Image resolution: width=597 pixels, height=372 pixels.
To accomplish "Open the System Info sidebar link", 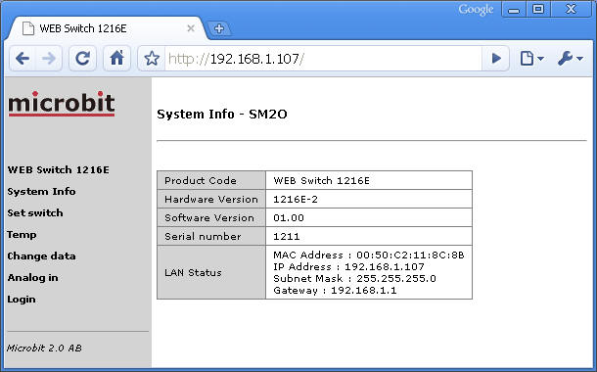I will (x=41, y=191).
